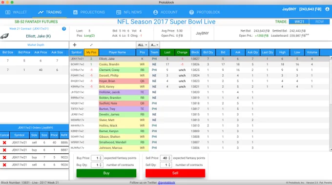Click the Ask Price column header
Screen dimensions: 332x185
tap(41, 52)
